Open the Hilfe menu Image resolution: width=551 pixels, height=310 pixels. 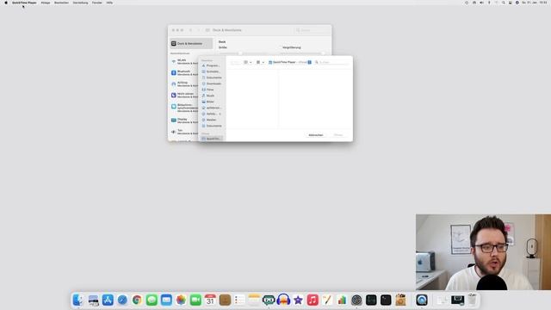109,3
